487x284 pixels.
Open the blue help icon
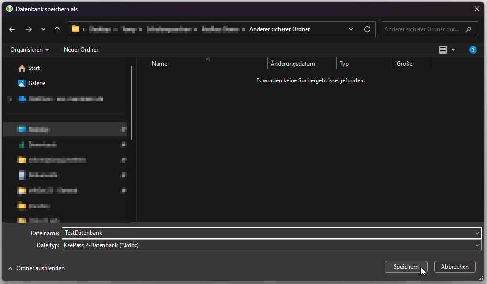tap(473, 50)
